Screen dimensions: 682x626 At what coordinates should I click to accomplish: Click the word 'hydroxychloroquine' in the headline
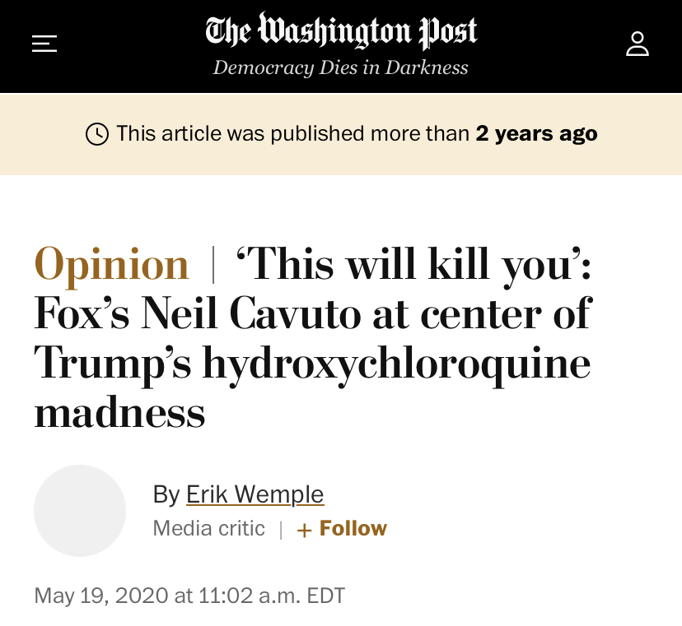(x=397, y=364)
